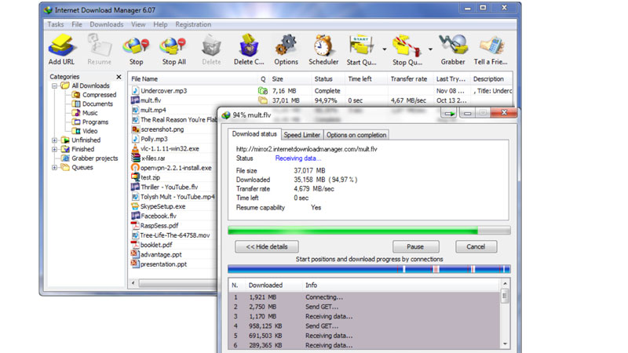Image resolution: width=628 pixels, height=353 pixels.
Task: Switch to Options on completion tab
Action: pyautogui.click(x=356, y=135)
